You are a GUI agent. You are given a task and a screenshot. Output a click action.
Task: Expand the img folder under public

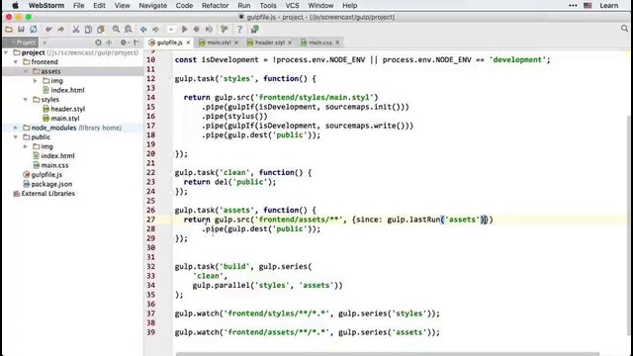[26, 146]
